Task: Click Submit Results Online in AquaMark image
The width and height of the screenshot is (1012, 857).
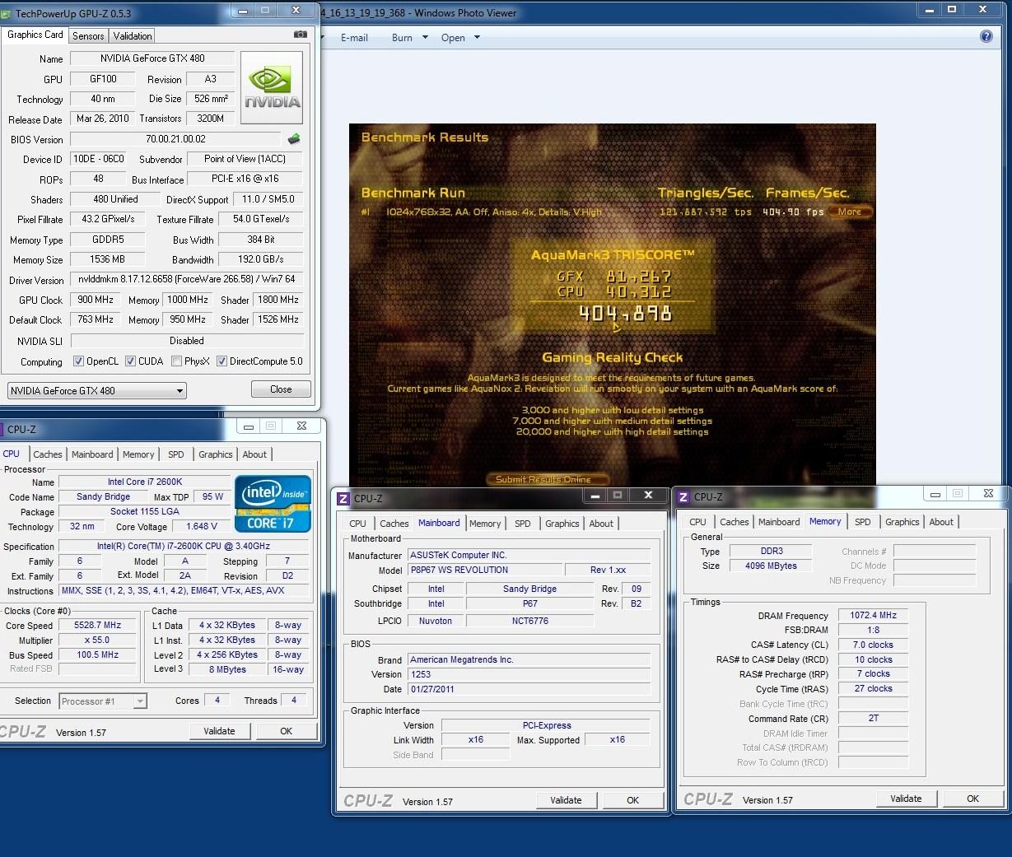Action: coord(548,479)
